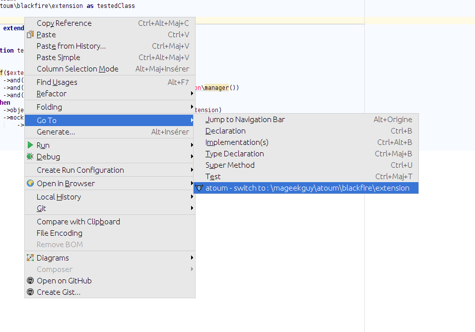The width and height of the screenshot is (475, 332).
Task: Click the Open in Browser globe icon
Action: click(x=30, y=183)
